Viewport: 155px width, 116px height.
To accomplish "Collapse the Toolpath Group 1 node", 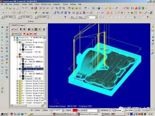I will pyautogui.click(x=15, y=40).
